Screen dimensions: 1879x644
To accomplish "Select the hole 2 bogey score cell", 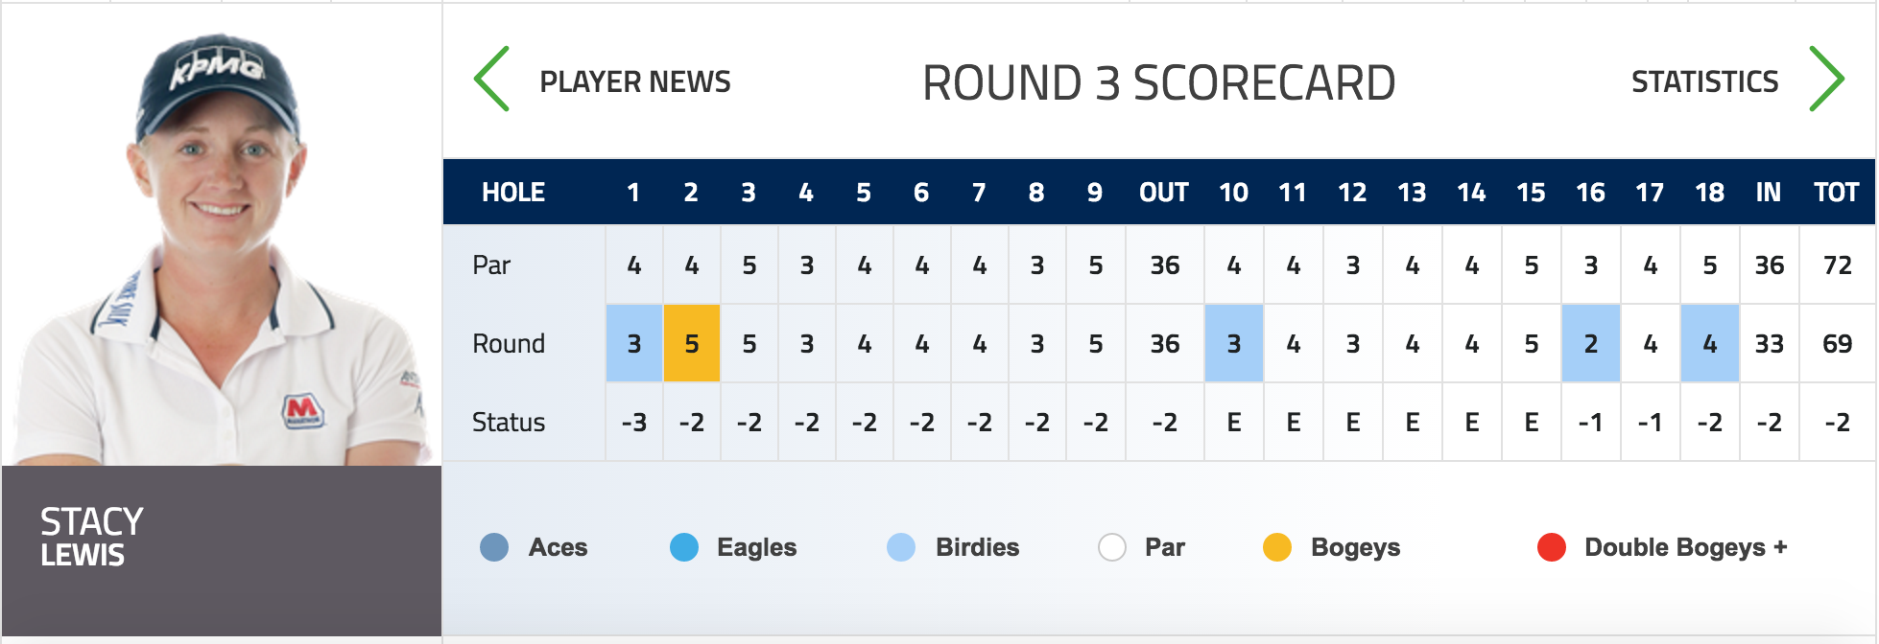I will [692, 343].
